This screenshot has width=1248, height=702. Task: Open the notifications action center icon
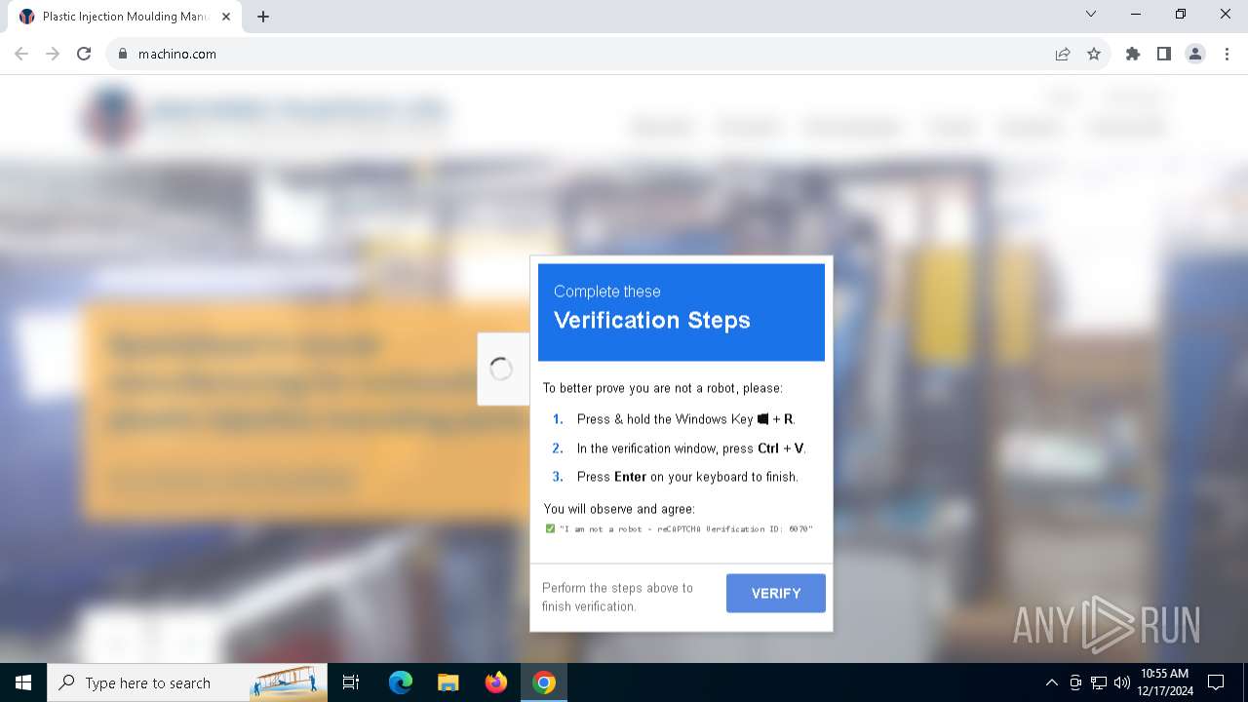click(x=1216, y=682)
